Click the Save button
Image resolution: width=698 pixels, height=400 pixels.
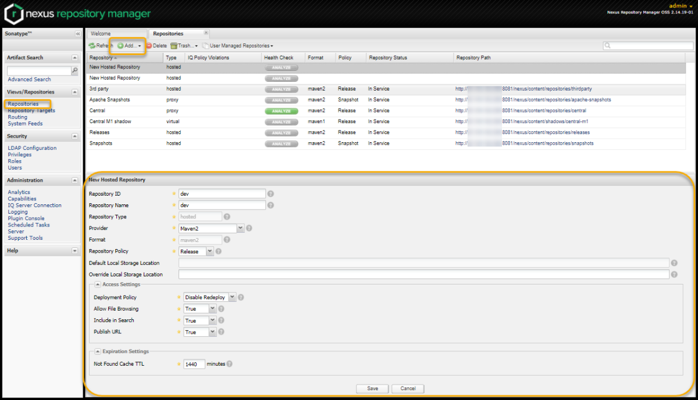point(373,388)
